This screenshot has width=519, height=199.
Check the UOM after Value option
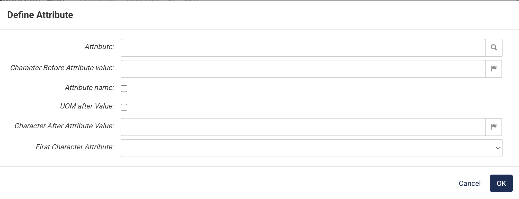(x=124, y=107)
